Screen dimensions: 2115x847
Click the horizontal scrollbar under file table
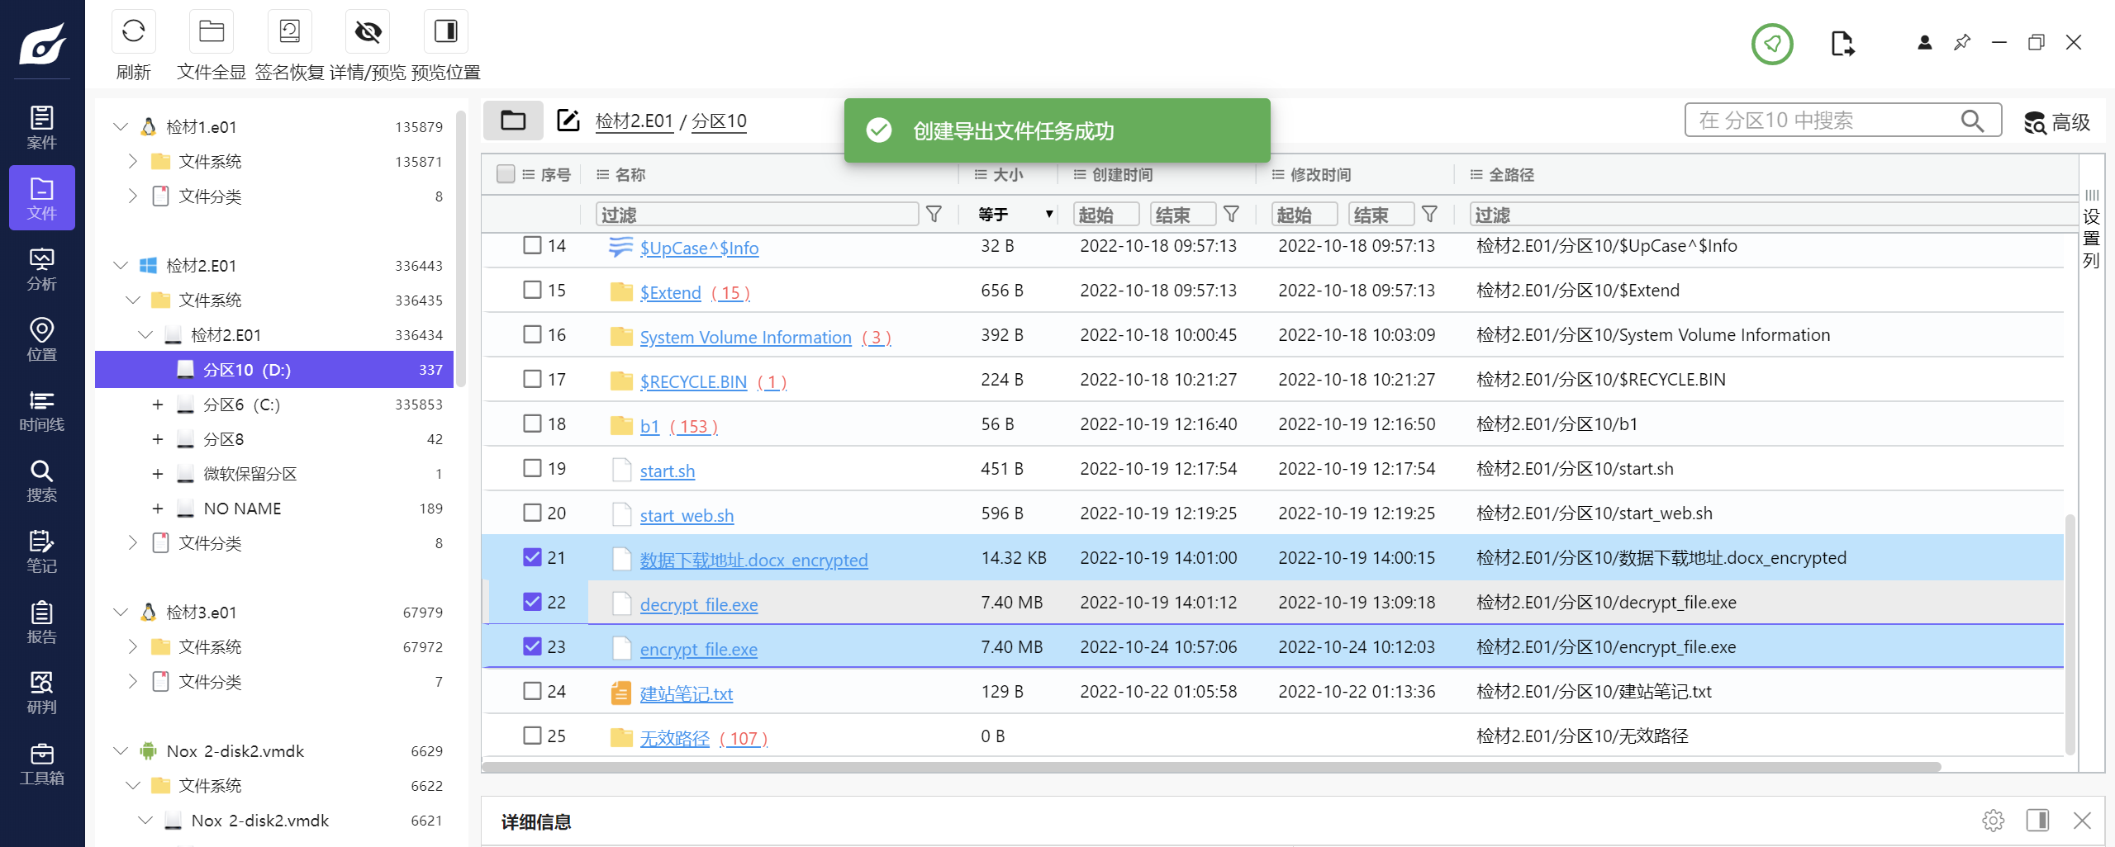point(1211,767)
